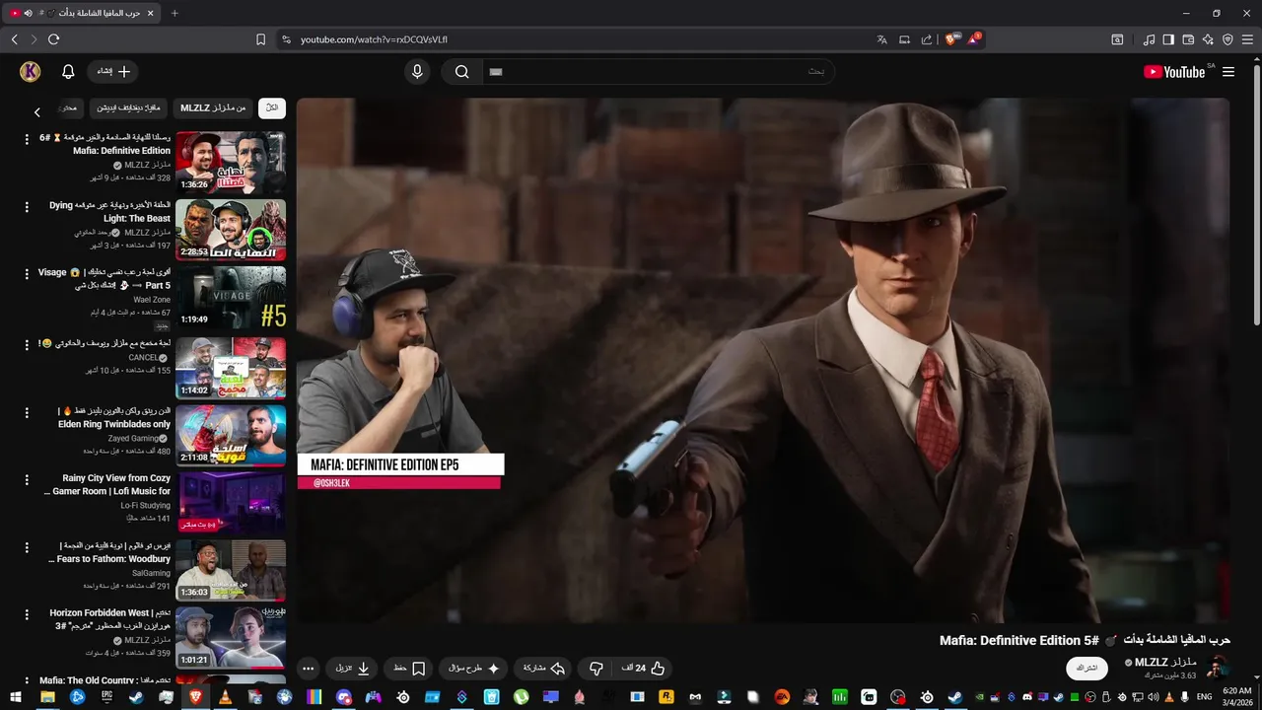Open 'طرح سؤال' ask button

coord(473,668)
